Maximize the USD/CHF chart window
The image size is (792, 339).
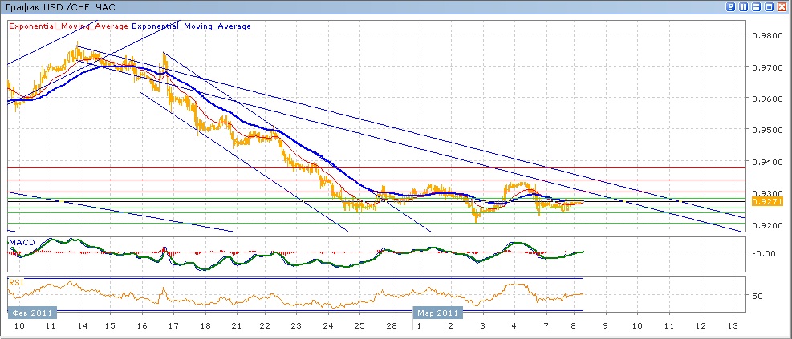pyautogui.click(x=769, y=6)
